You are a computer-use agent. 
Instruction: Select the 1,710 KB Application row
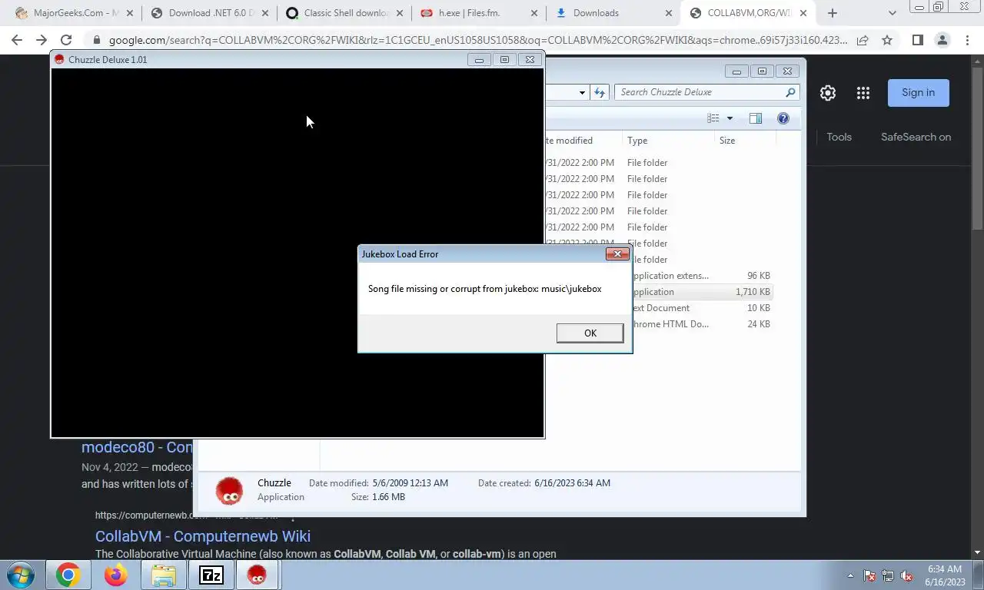[x=658, y=292]
